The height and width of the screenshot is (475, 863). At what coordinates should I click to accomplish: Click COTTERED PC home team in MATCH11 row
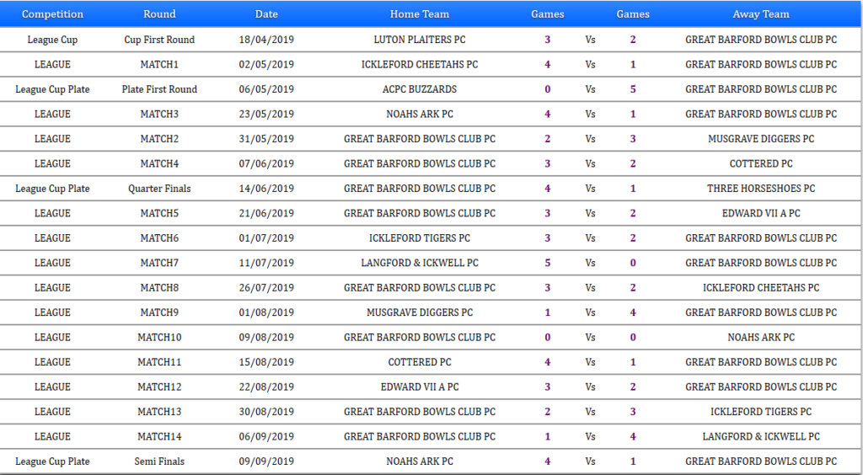(x=420, y=362)
